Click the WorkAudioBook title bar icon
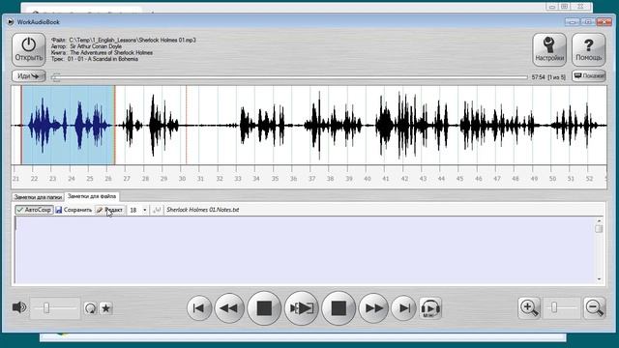Viewport: 619px width, 348px height. click(x=11, y=21)
